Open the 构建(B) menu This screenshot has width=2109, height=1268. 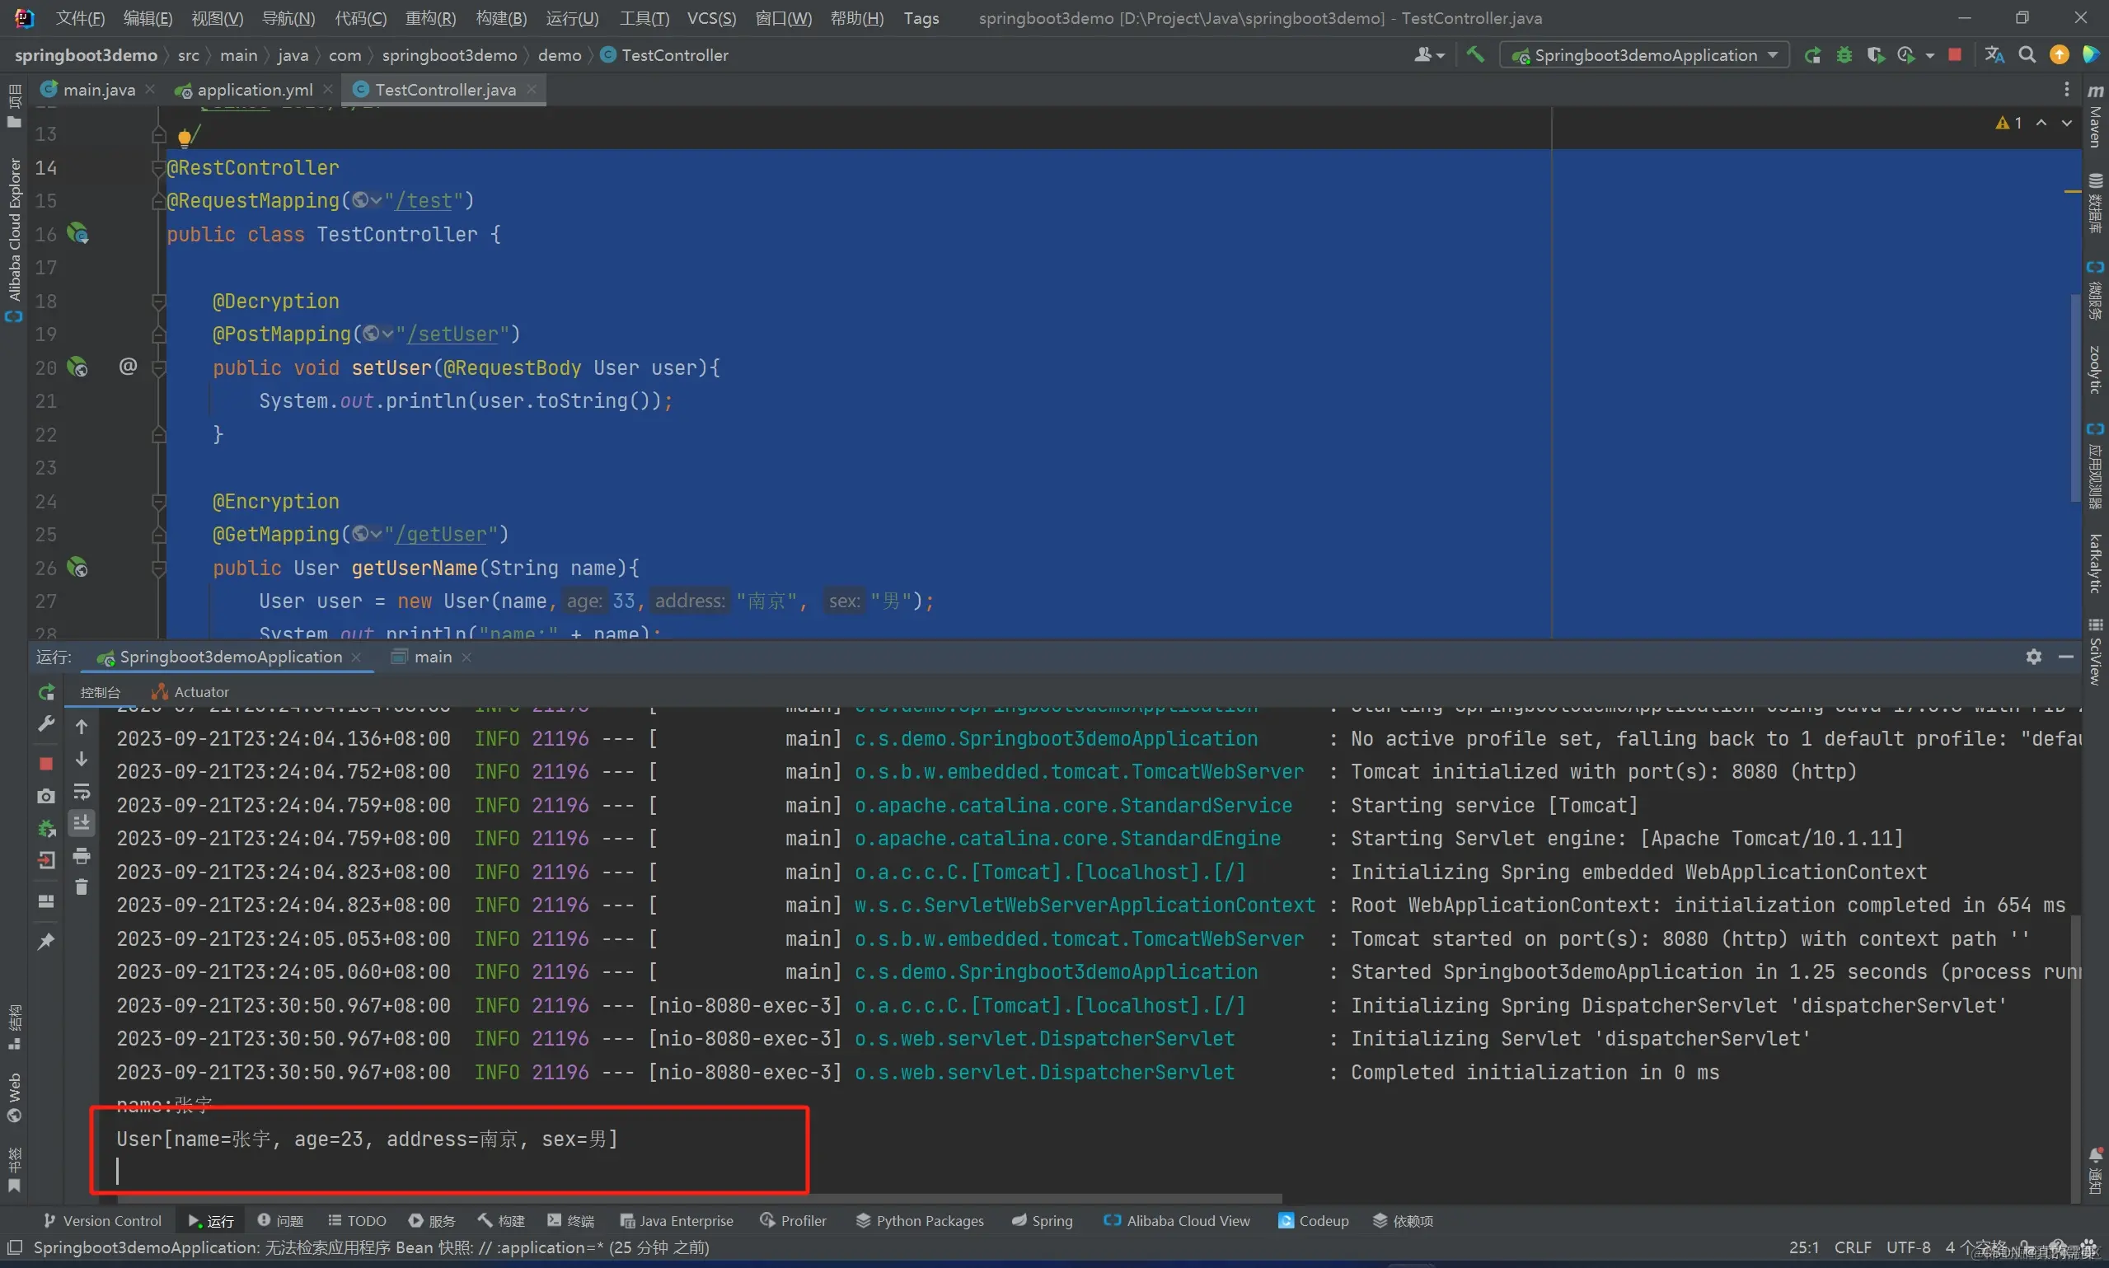click(501, 18)
